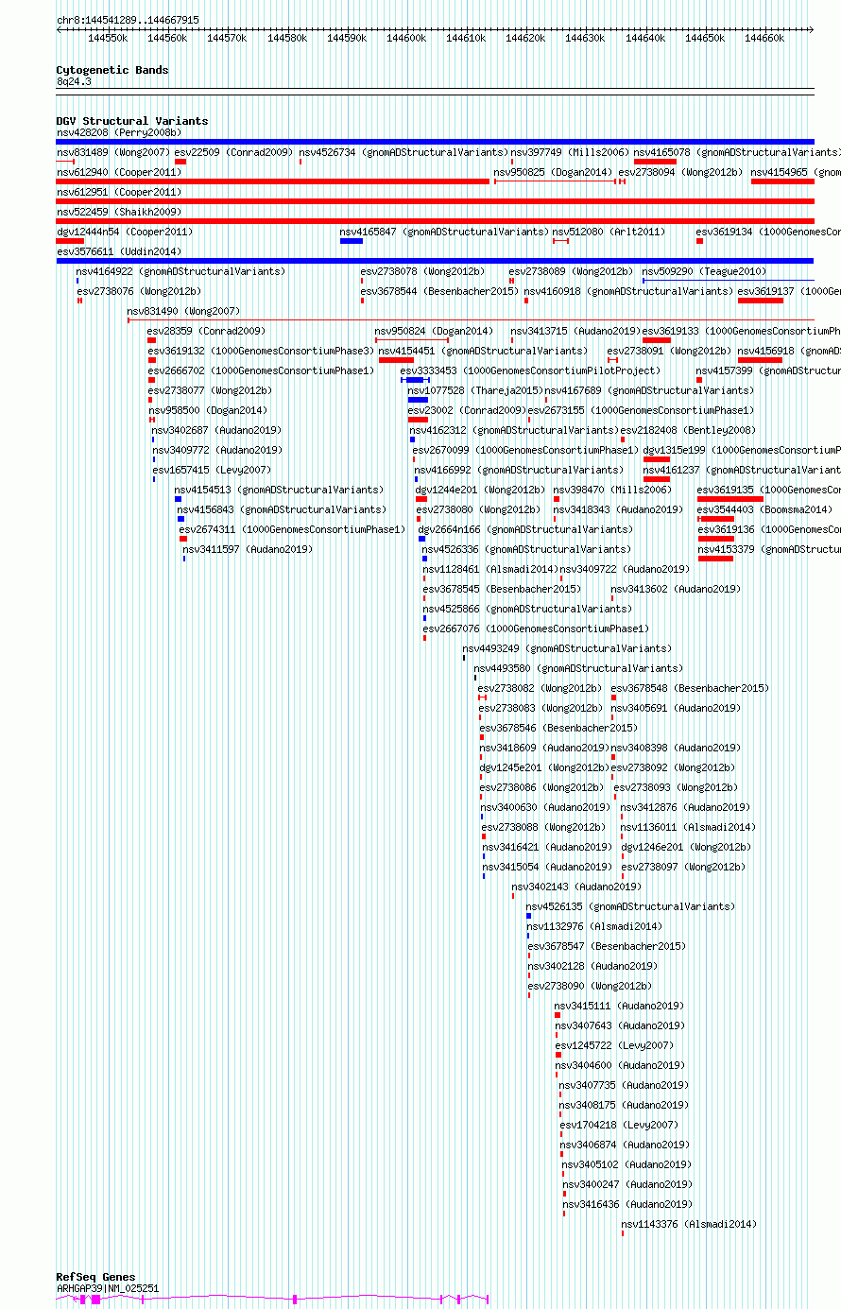841x1309 pixels.
Task: Select variant esv3678548 (Besenbacher2015)
Action: coord(690,688)
